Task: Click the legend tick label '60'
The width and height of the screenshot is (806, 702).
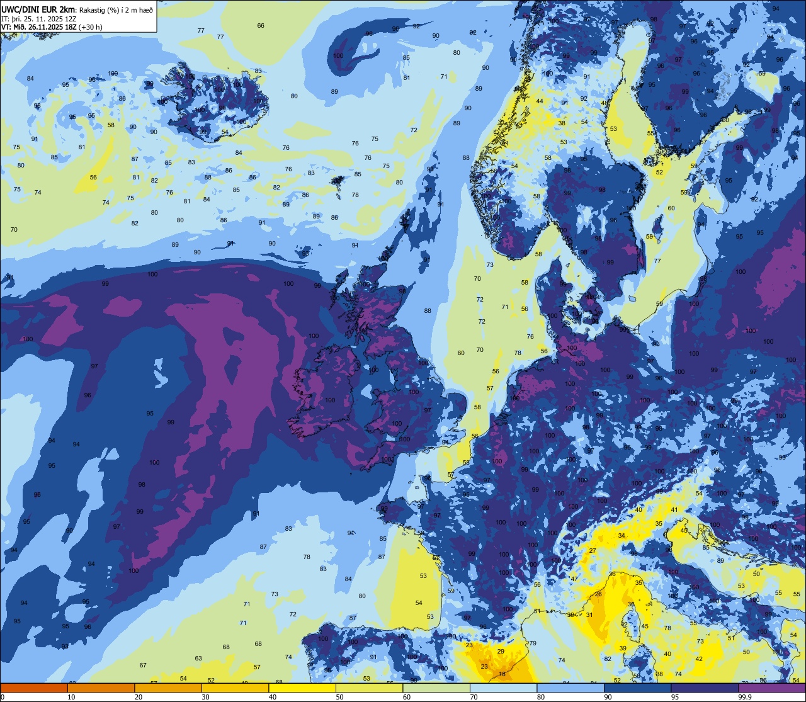Action: (x=406, y=697)
